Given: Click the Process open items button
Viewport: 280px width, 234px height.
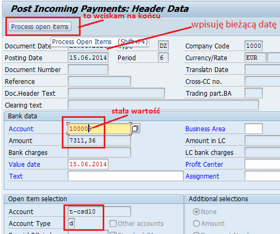Looking at the screenshot, I should (x=40, y=27).
